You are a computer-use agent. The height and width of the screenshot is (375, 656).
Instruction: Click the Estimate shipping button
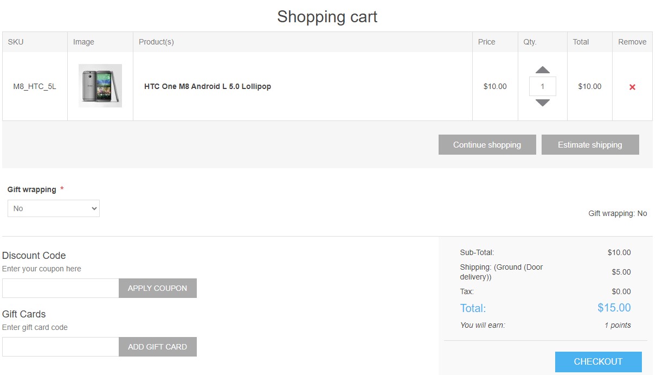tap(590, 145)
